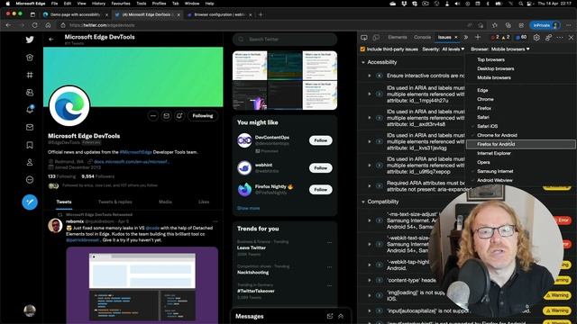Expand Ensure interactive controls issue
Viewport: 577px width, 324px height.
(370, 76)
